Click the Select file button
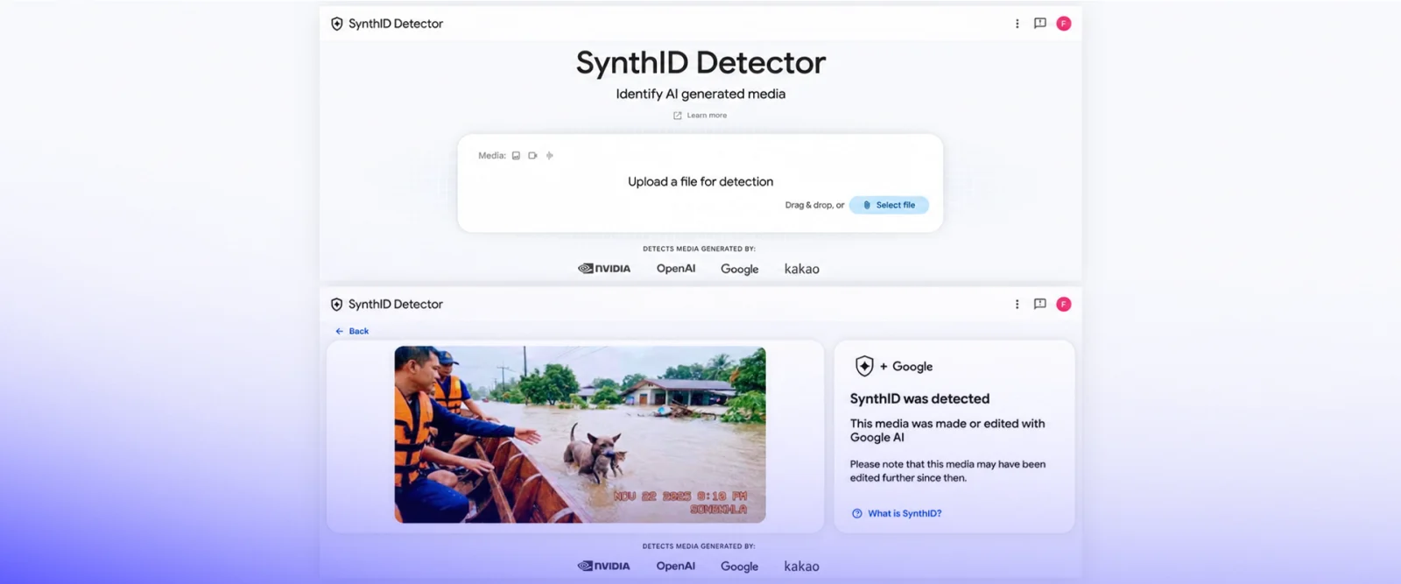This screenshot has width=1401, height=584. point(889,205)
